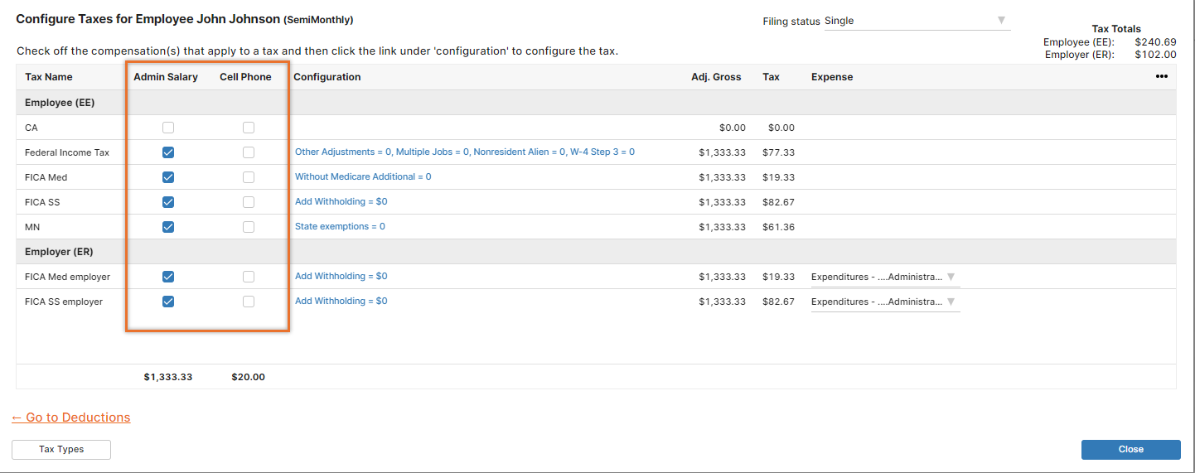Open FICA Med employer Add Withholding link

pos(341,277)
